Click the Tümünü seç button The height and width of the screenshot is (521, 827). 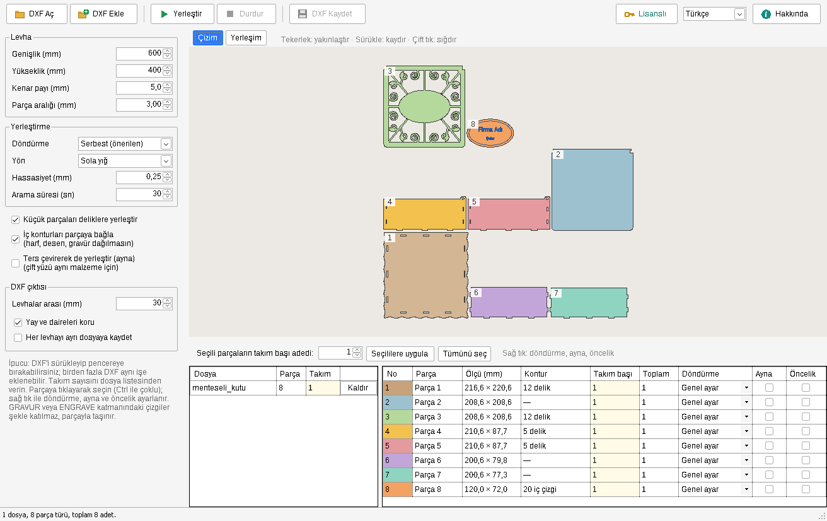coord(463,353)
